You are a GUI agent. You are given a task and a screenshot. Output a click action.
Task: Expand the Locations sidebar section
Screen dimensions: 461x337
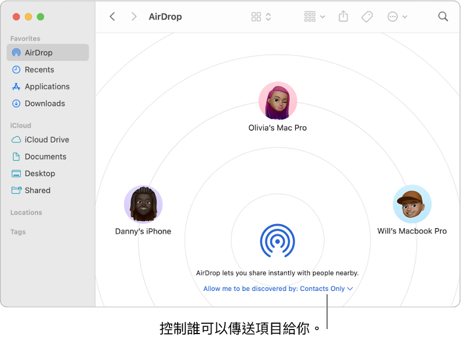click(26, 213)
